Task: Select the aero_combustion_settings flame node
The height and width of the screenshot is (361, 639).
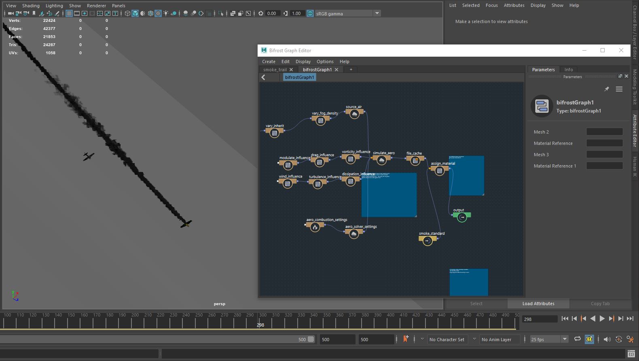Action: pyautogui.click(x=315, y=227)
